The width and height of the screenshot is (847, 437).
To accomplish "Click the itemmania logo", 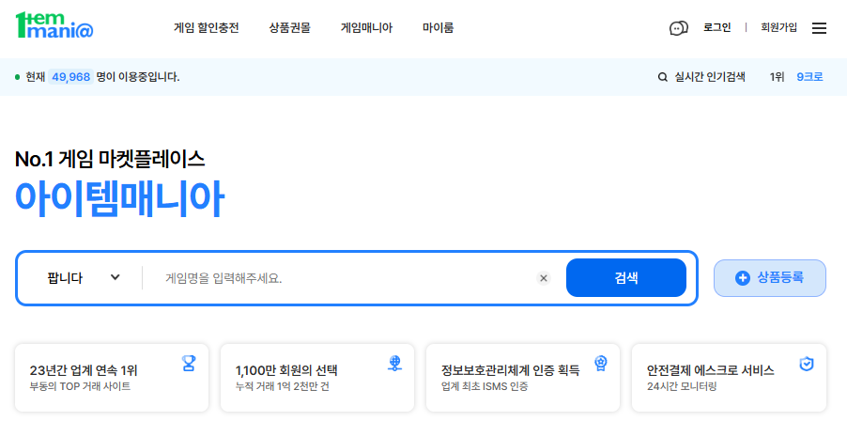I will [54, 25].
